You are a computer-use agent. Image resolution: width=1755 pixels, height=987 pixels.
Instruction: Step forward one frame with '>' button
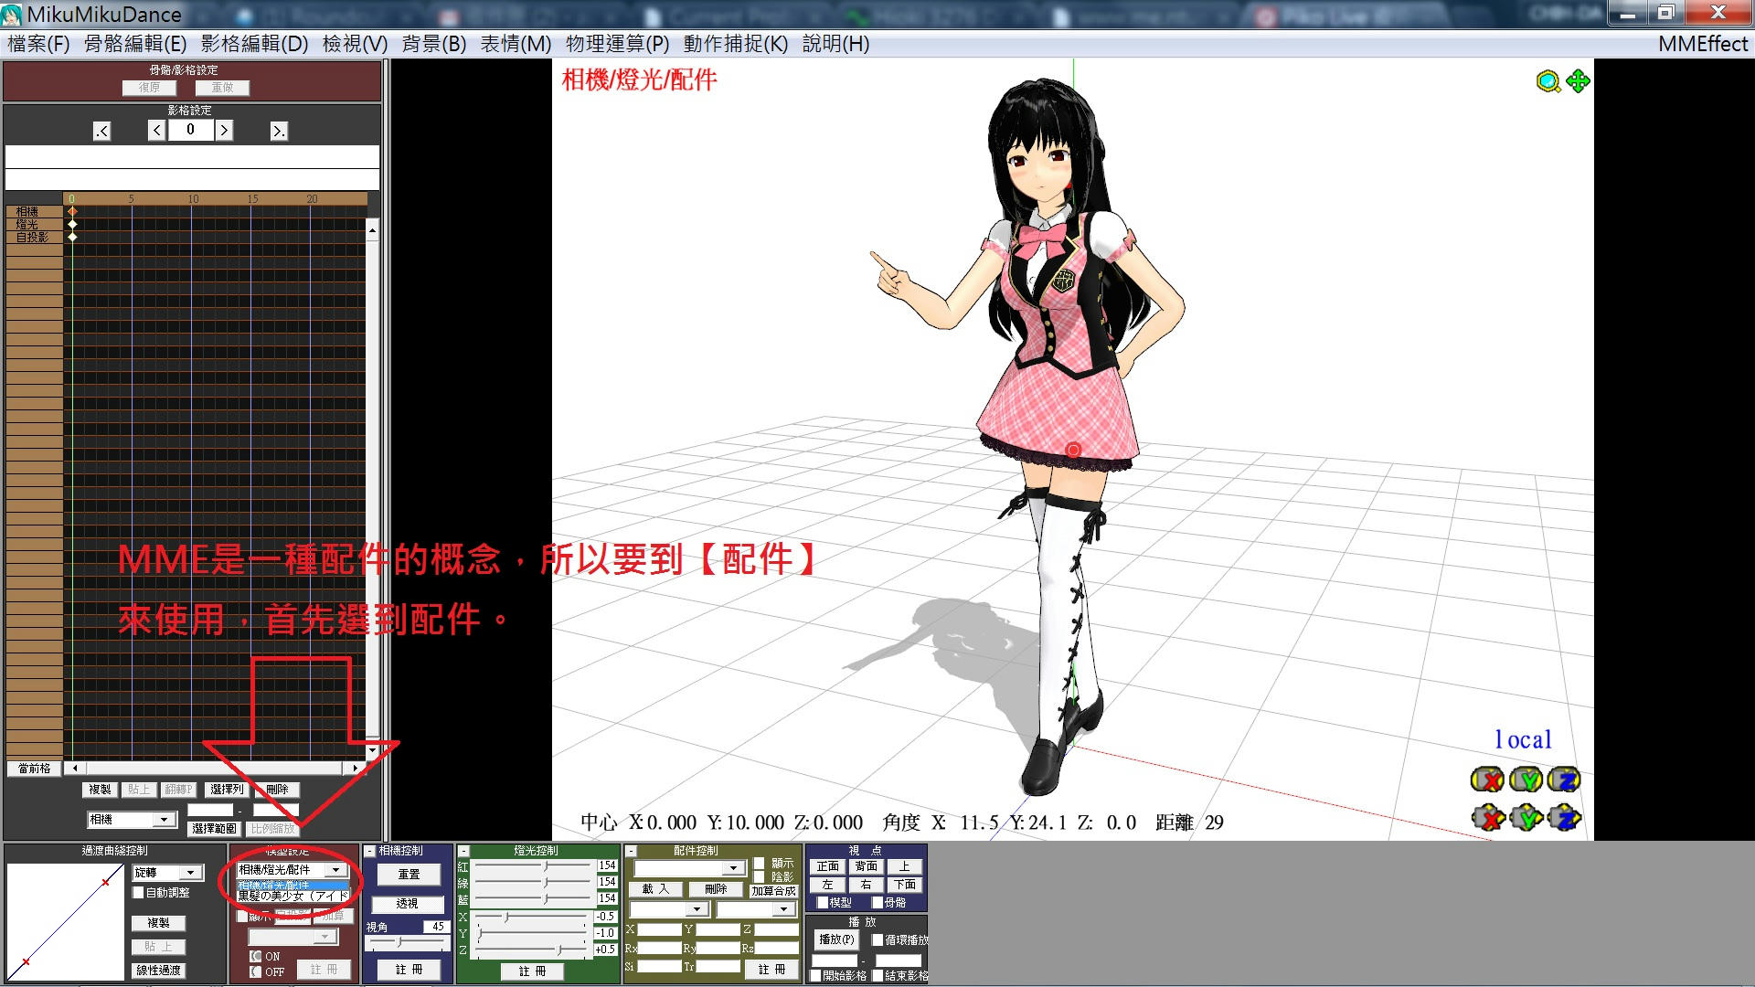(x=224, y=131)
